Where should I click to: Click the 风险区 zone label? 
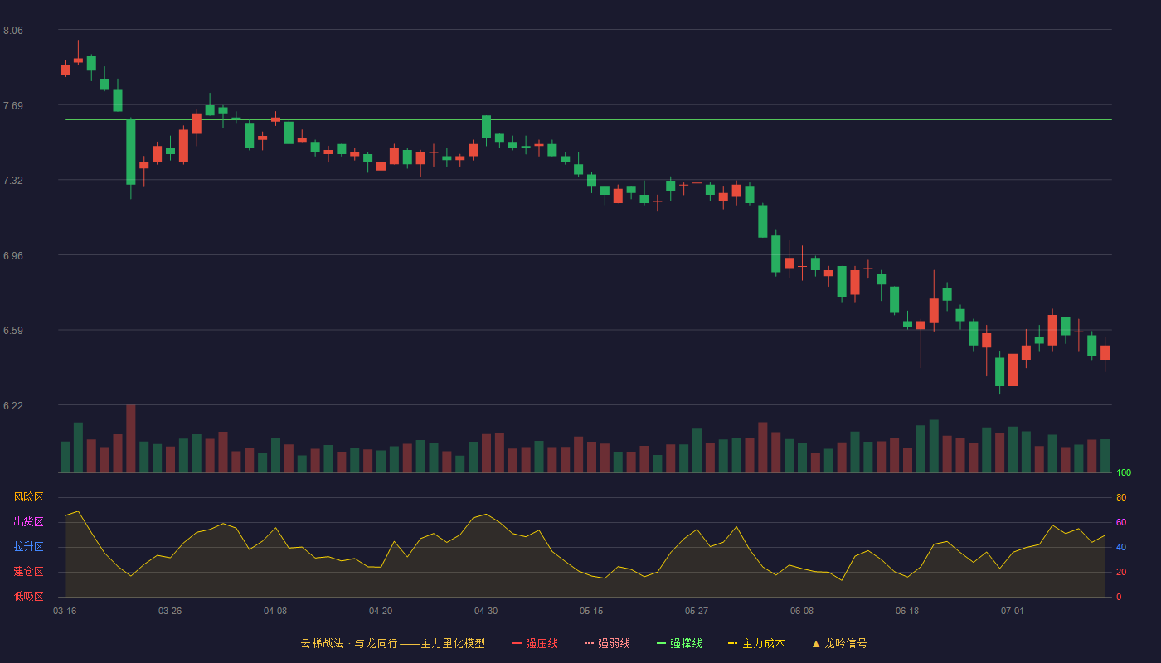point(28,497)
